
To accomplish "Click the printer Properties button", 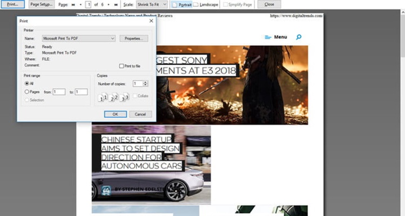I will (x=133, y=38).
